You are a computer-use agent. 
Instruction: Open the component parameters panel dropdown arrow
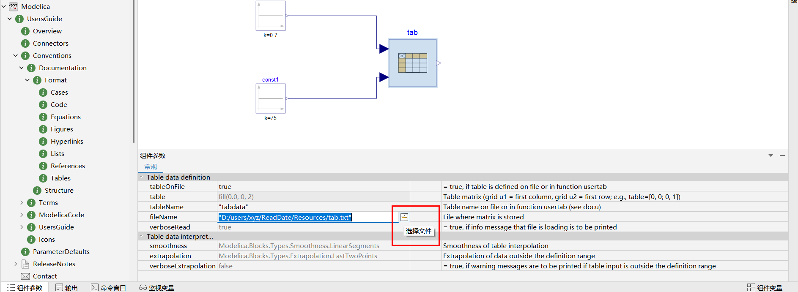[771, 156]
